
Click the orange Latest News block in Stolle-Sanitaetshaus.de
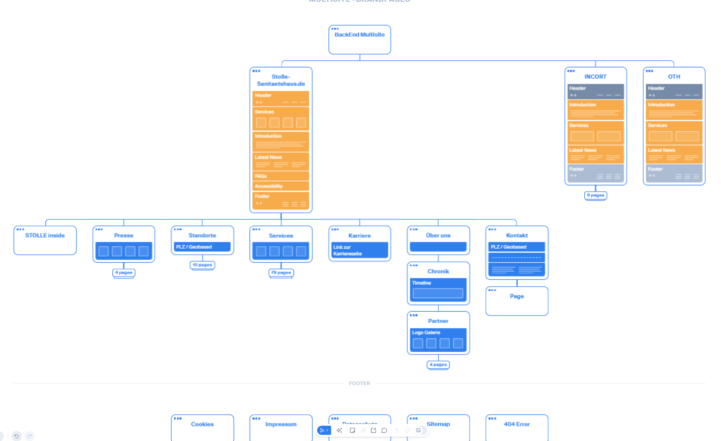point(281,161)
